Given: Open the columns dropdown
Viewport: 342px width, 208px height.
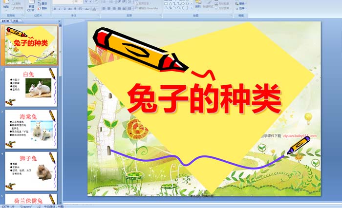Looking at the screenshot, I should click(x=130, y=8).
